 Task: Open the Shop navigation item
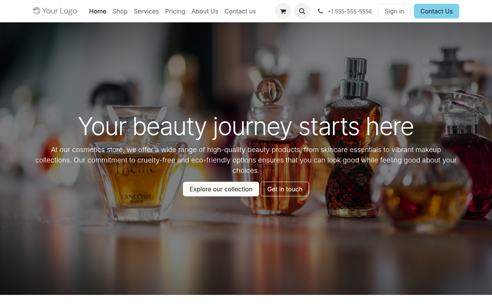[120, 11]
